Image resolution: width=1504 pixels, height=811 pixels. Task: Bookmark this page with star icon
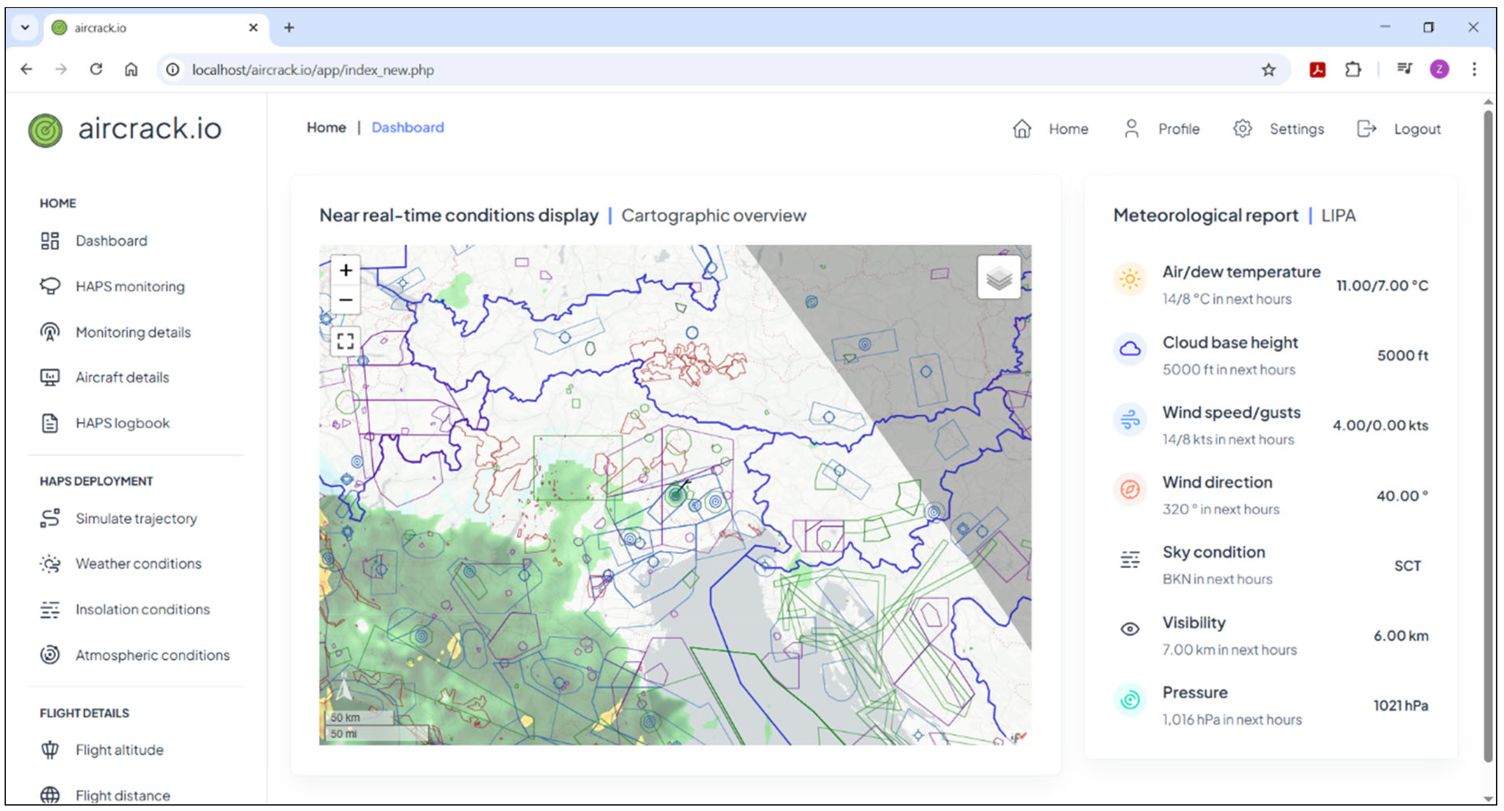point(1268,70)
